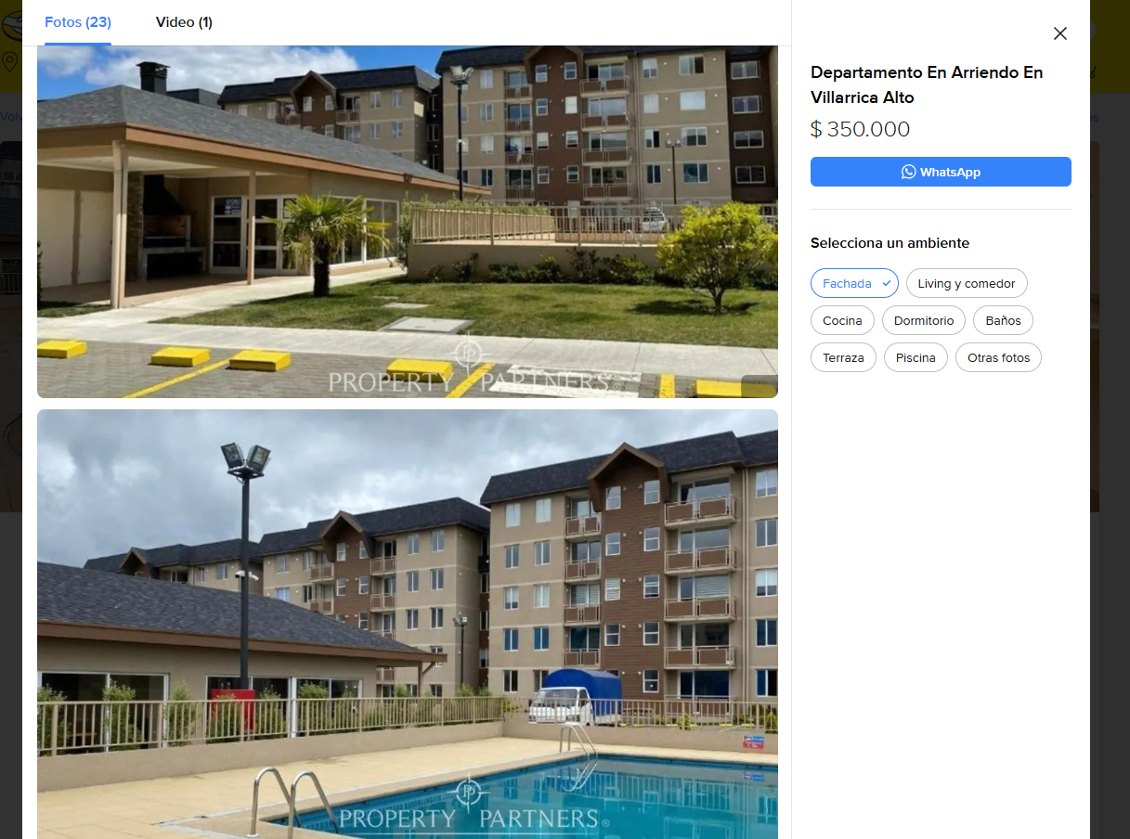Filter photos by Dormitorio
The width and height of the screenshot is (1130, 839).
[x=924, y=320]
